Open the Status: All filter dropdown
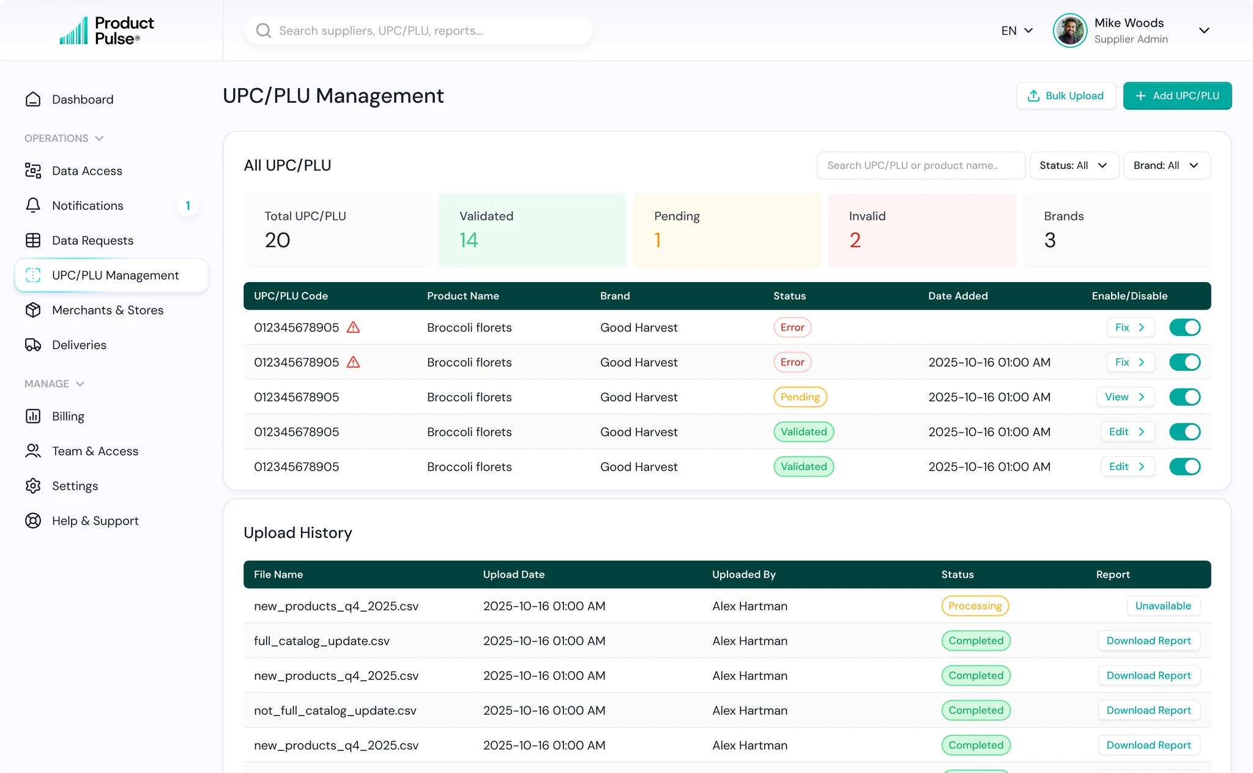1253x773 pixels. point(1074,165)
